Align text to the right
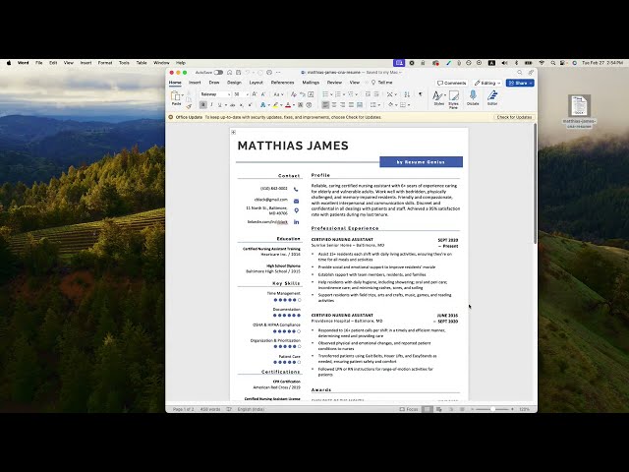629x472 pixels. (343, 105)
